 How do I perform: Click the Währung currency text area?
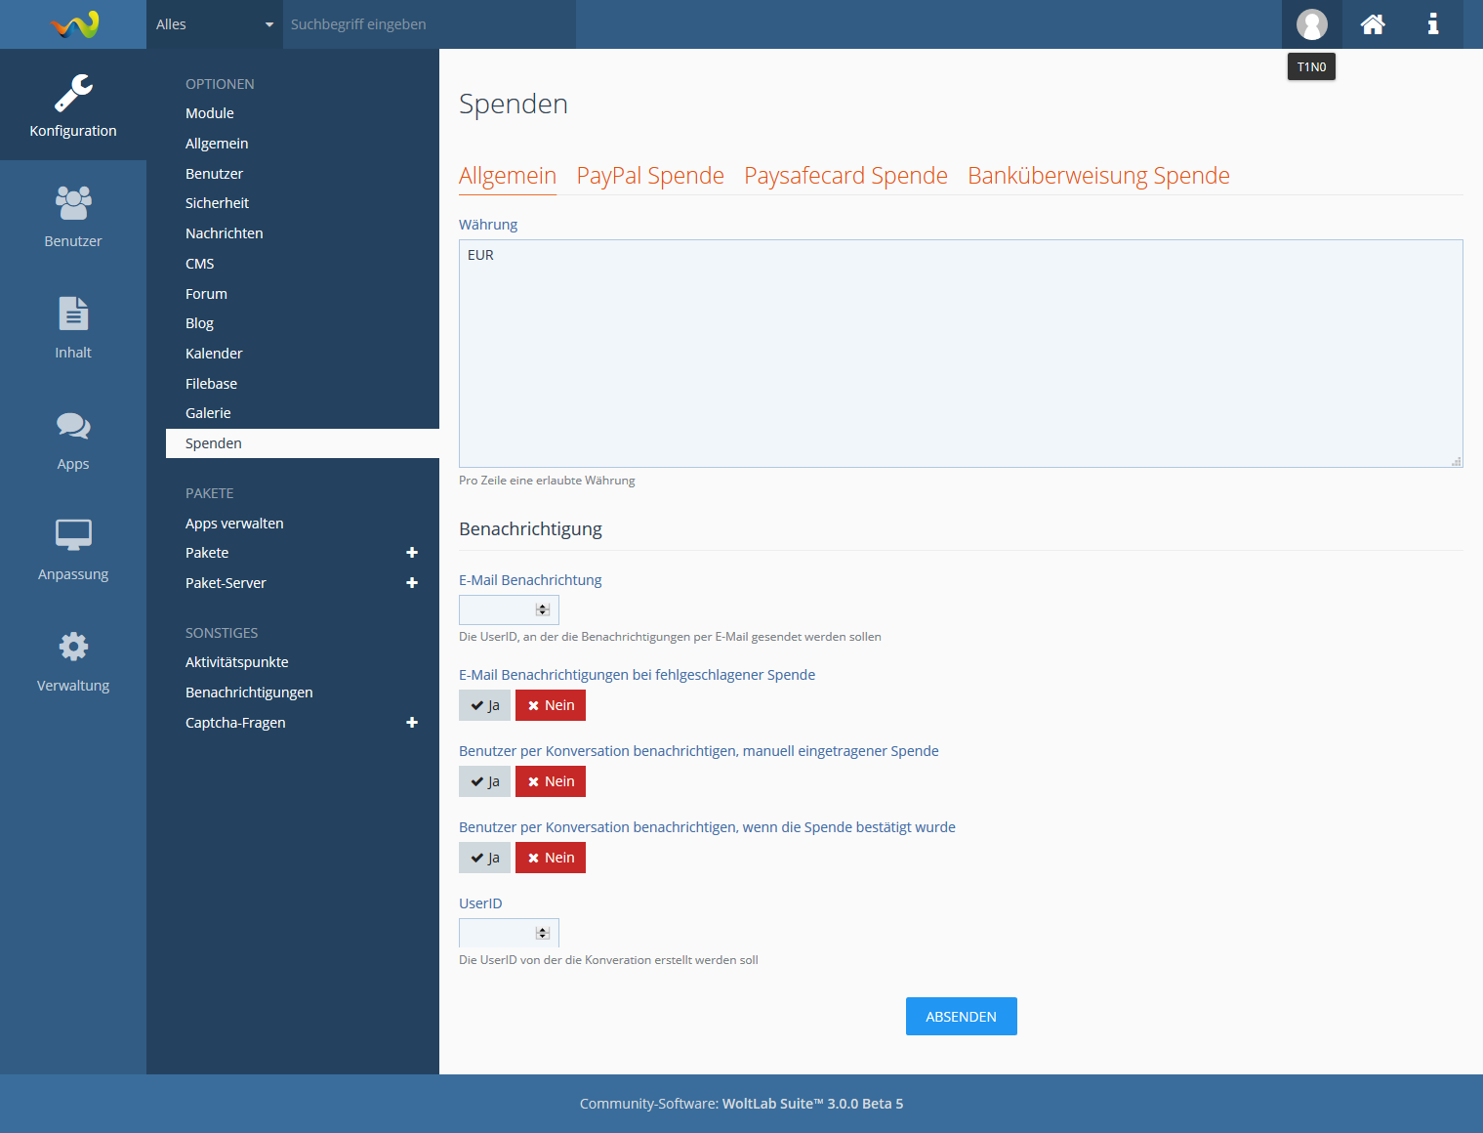960,354
